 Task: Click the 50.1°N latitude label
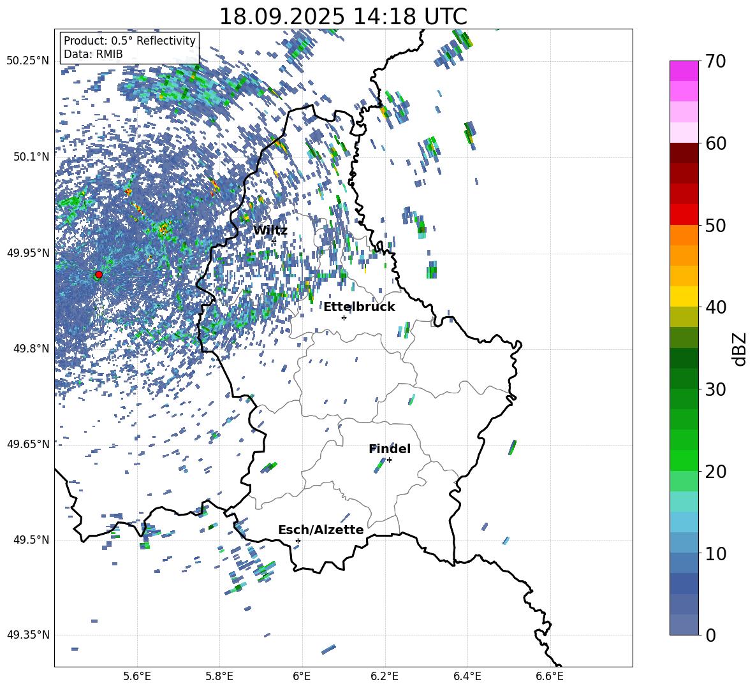31,157
